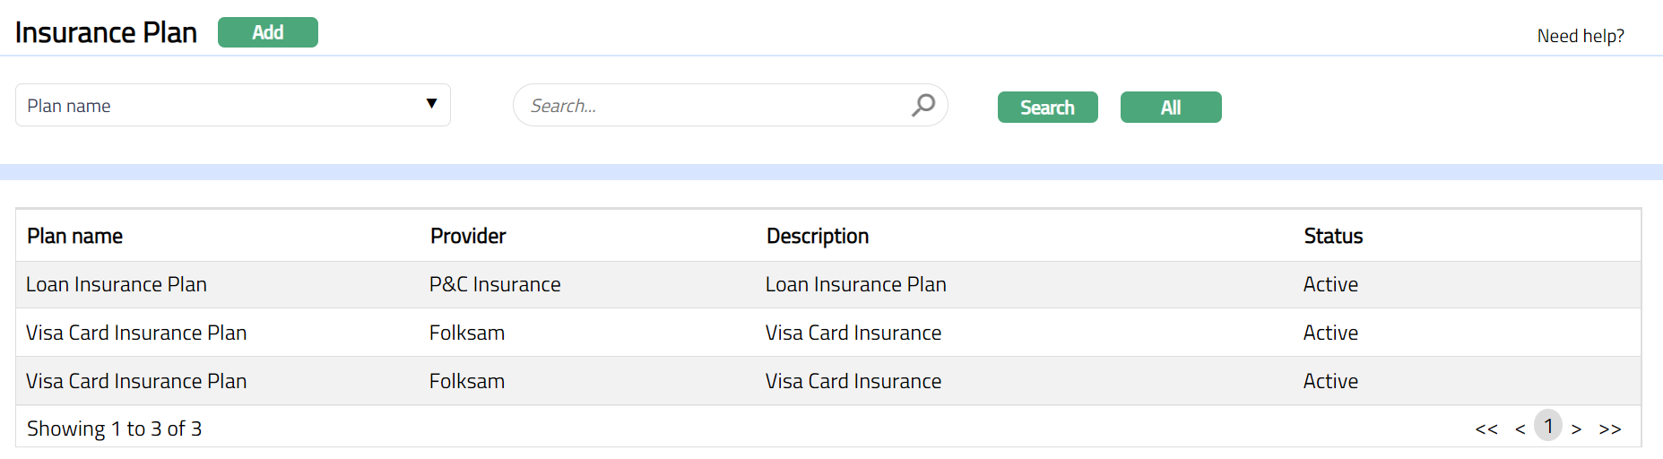Click the green Add button
Viewport: 1663px width, 459px height.
(267, 32)
